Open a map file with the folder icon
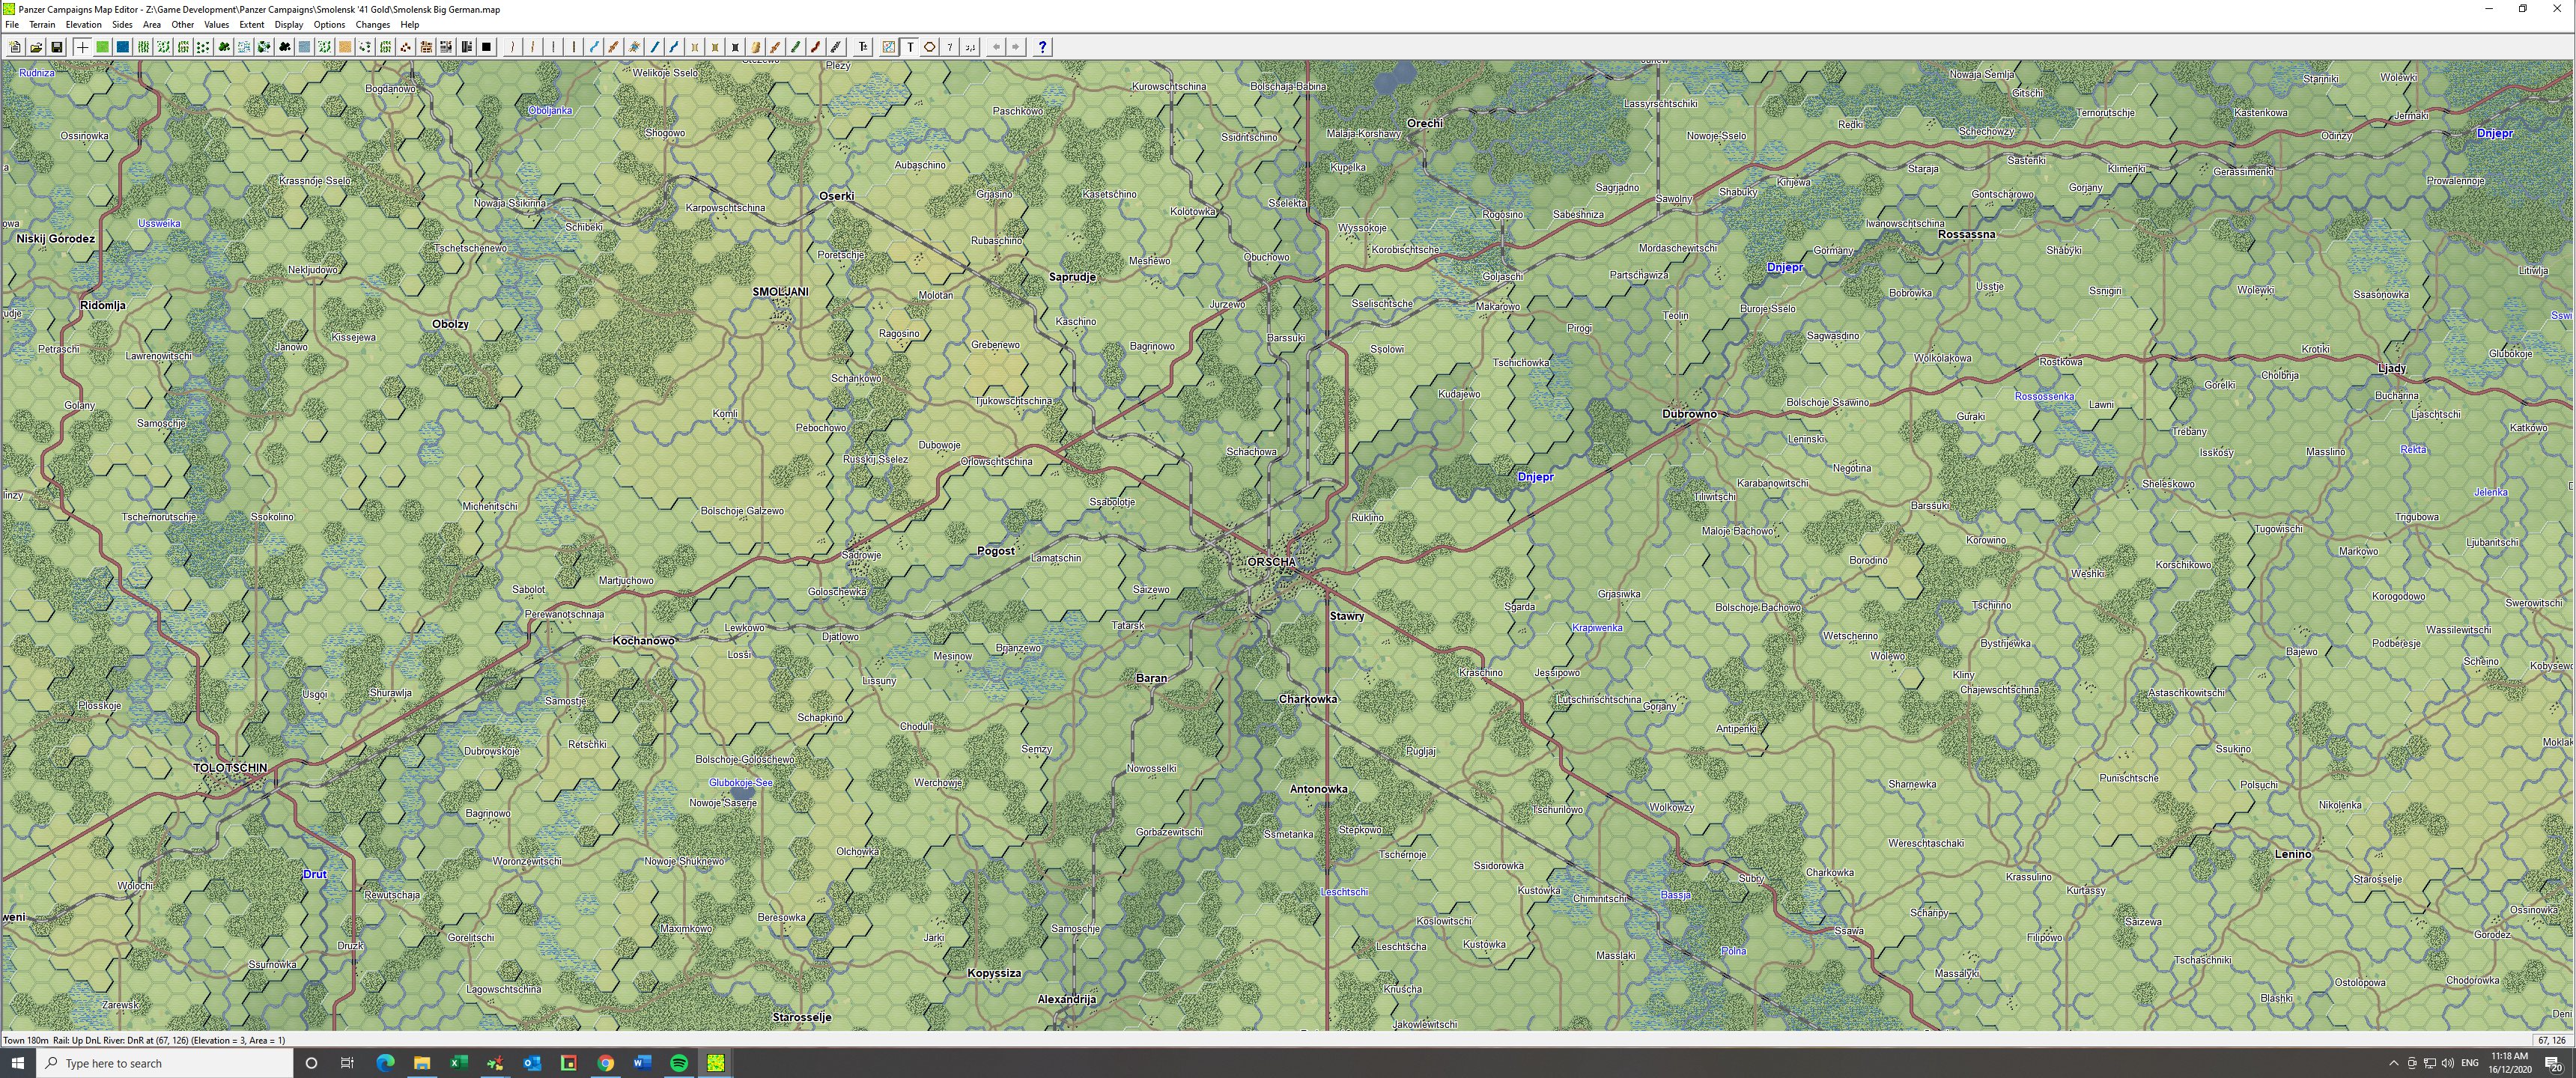2576x1078 pixels. point(36,47)
